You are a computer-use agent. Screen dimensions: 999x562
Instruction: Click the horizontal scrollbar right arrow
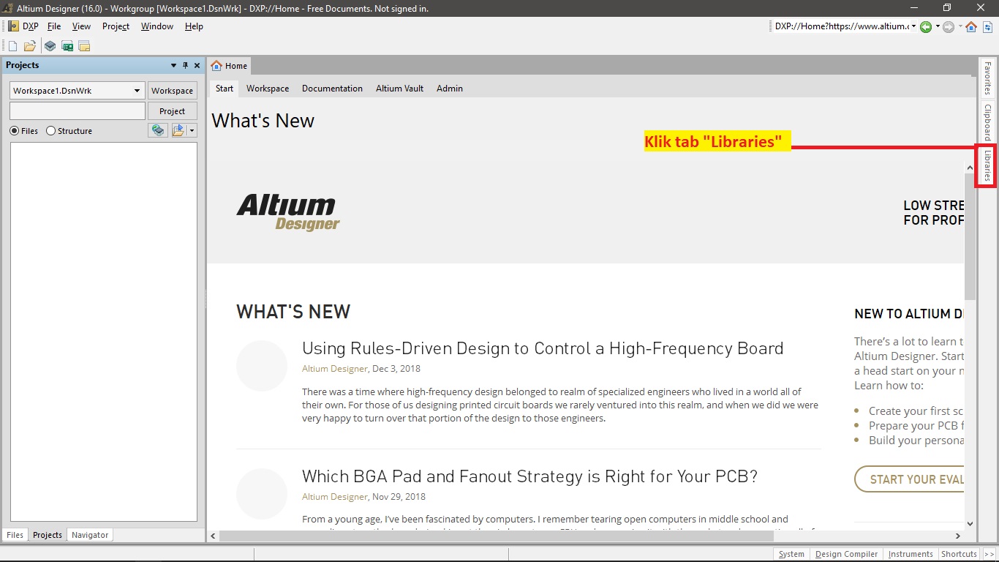959,536
